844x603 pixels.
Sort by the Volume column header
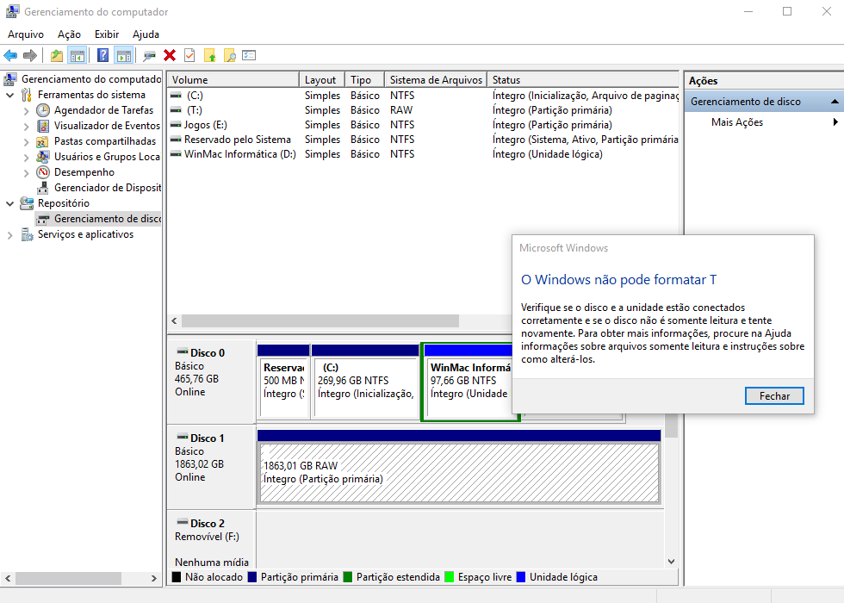pos(233,79)
